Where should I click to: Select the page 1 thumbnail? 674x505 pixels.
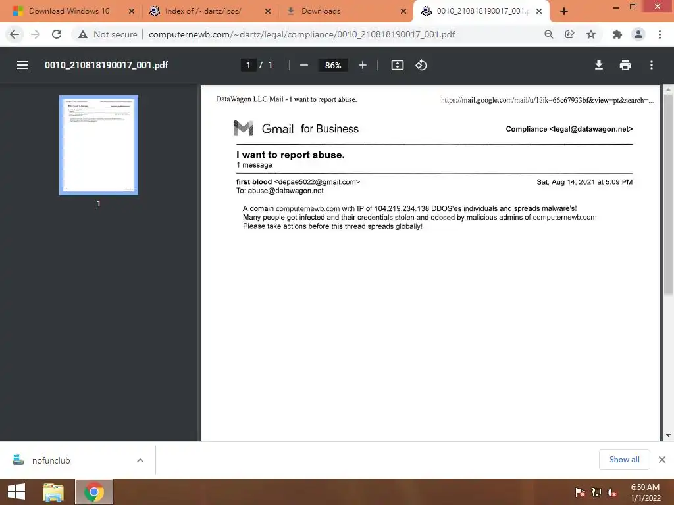pyautogui.click(x=99, y=145)
